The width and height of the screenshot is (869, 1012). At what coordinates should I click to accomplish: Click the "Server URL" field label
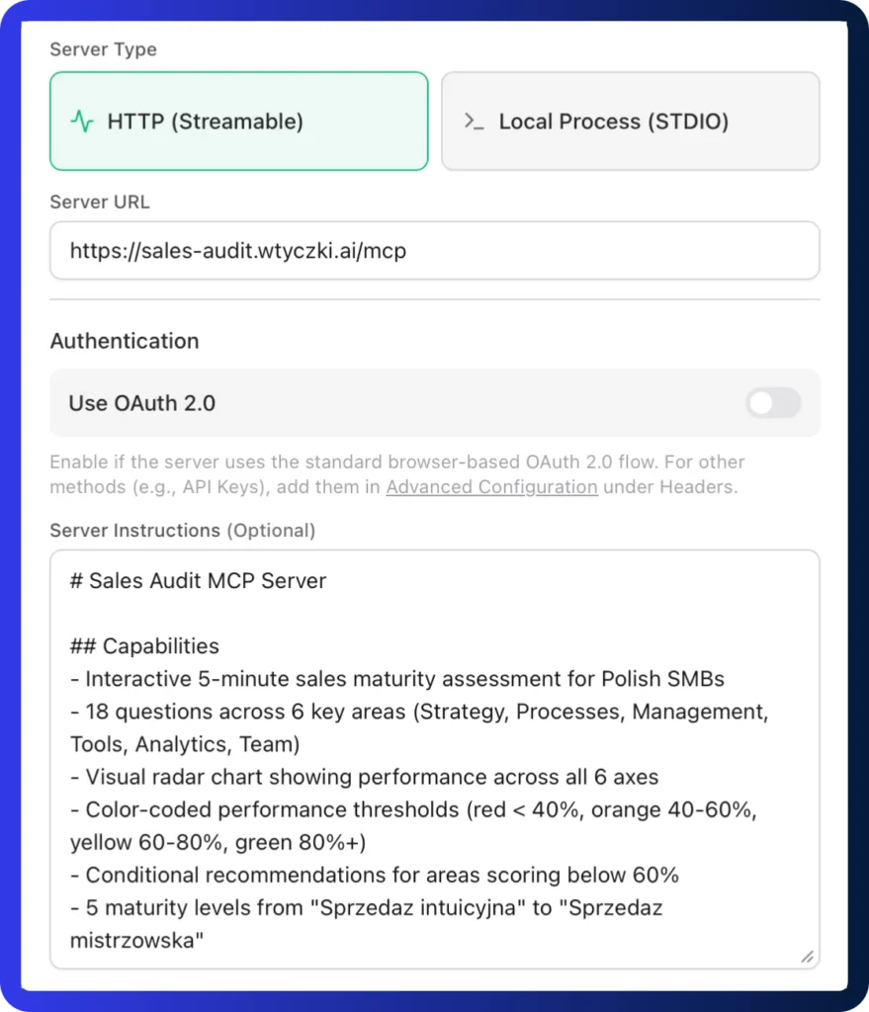click(x=100, y=202)
